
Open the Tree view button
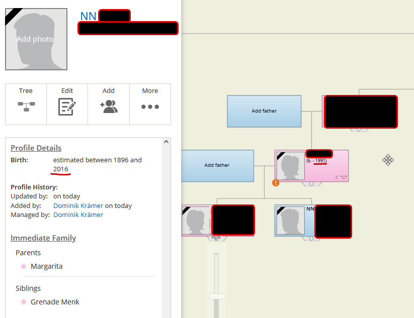click(26, 104)
